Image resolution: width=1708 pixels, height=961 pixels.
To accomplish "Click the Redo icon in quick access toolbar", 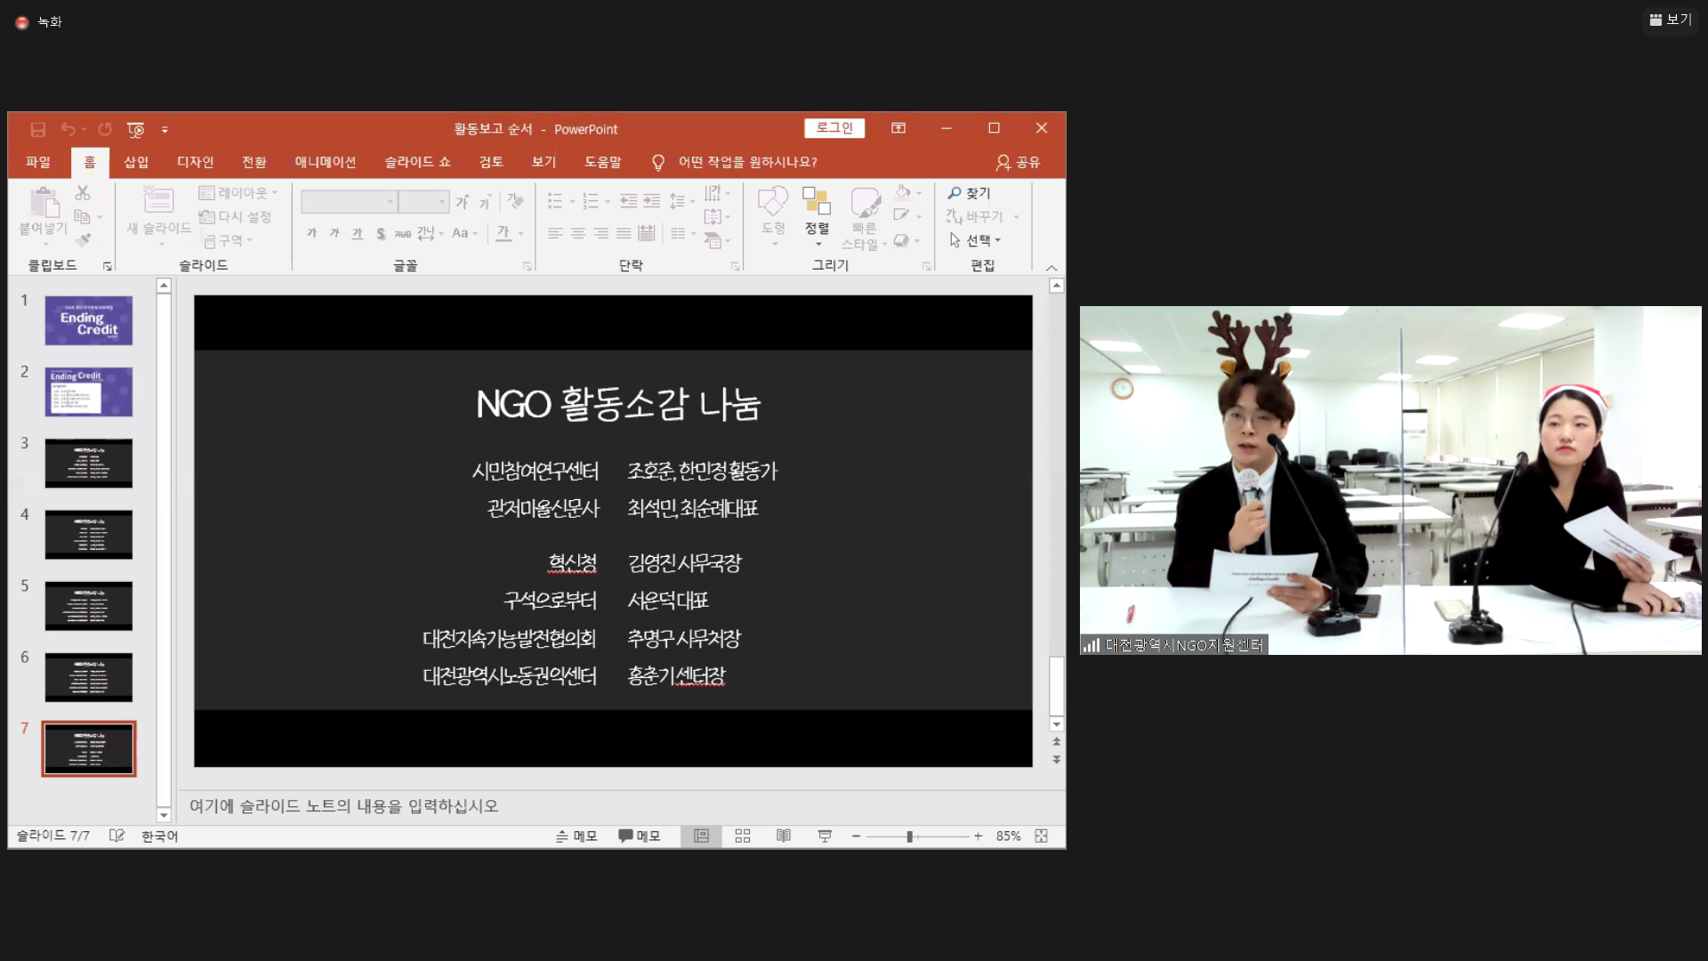I will tap(105, 129).
